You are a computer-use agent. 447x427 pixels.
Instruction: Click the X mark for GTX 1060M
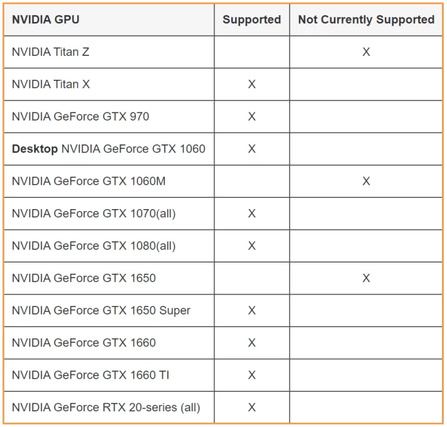366,181
